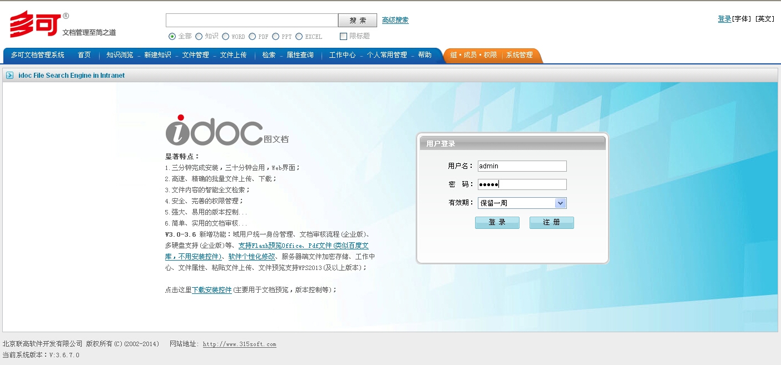Open the 高级搜索 link
This screenshot has width=781, height=365.
point(396,21)
